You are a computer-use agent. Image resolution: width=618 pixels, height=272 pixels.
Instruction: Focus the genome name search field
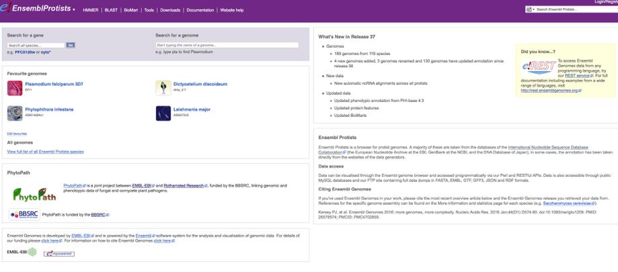[227, 45]
